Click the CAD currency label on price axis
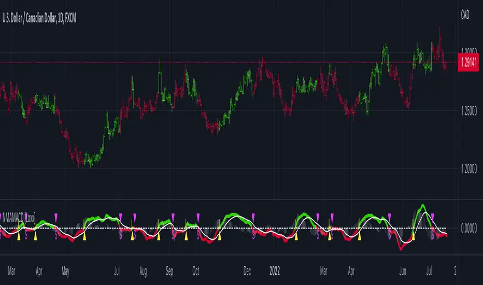This screenshot has height=285, width=483. coord(465,15)
